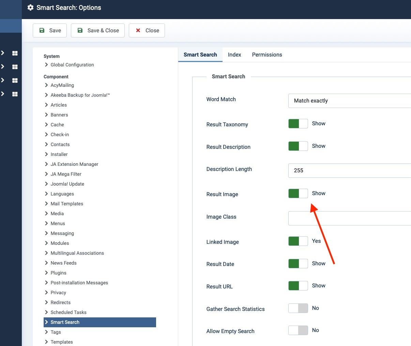The width and height of the screenshot is (411, 346).
Task: Open Akeeba Backup for Joomla! options
Action: pos(80,95)
